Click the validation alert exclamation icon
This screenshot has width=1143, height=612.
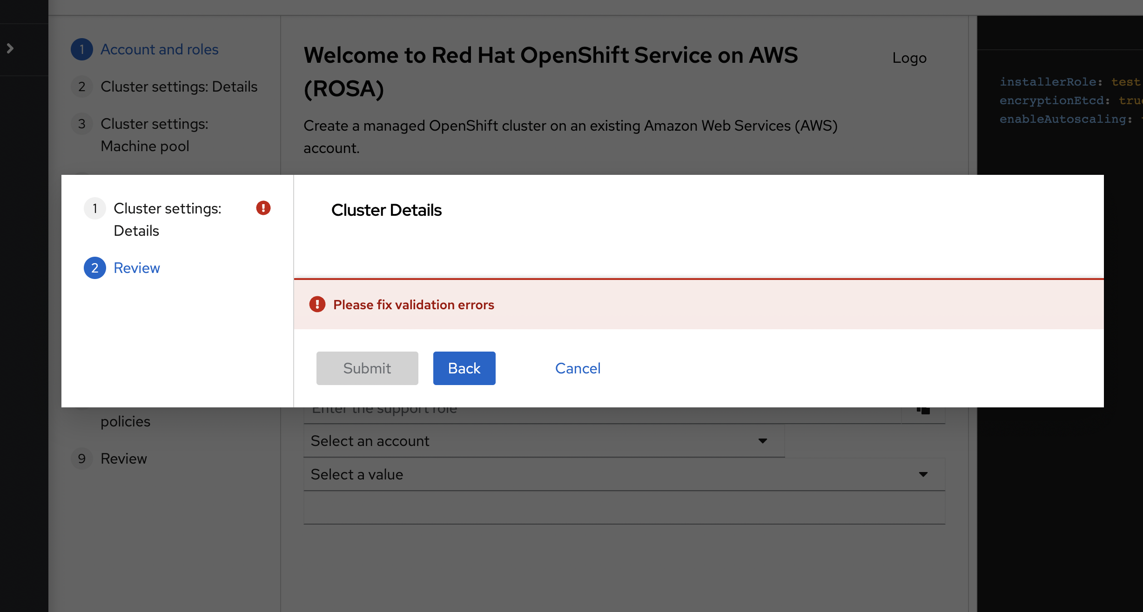tap(317, 305)
